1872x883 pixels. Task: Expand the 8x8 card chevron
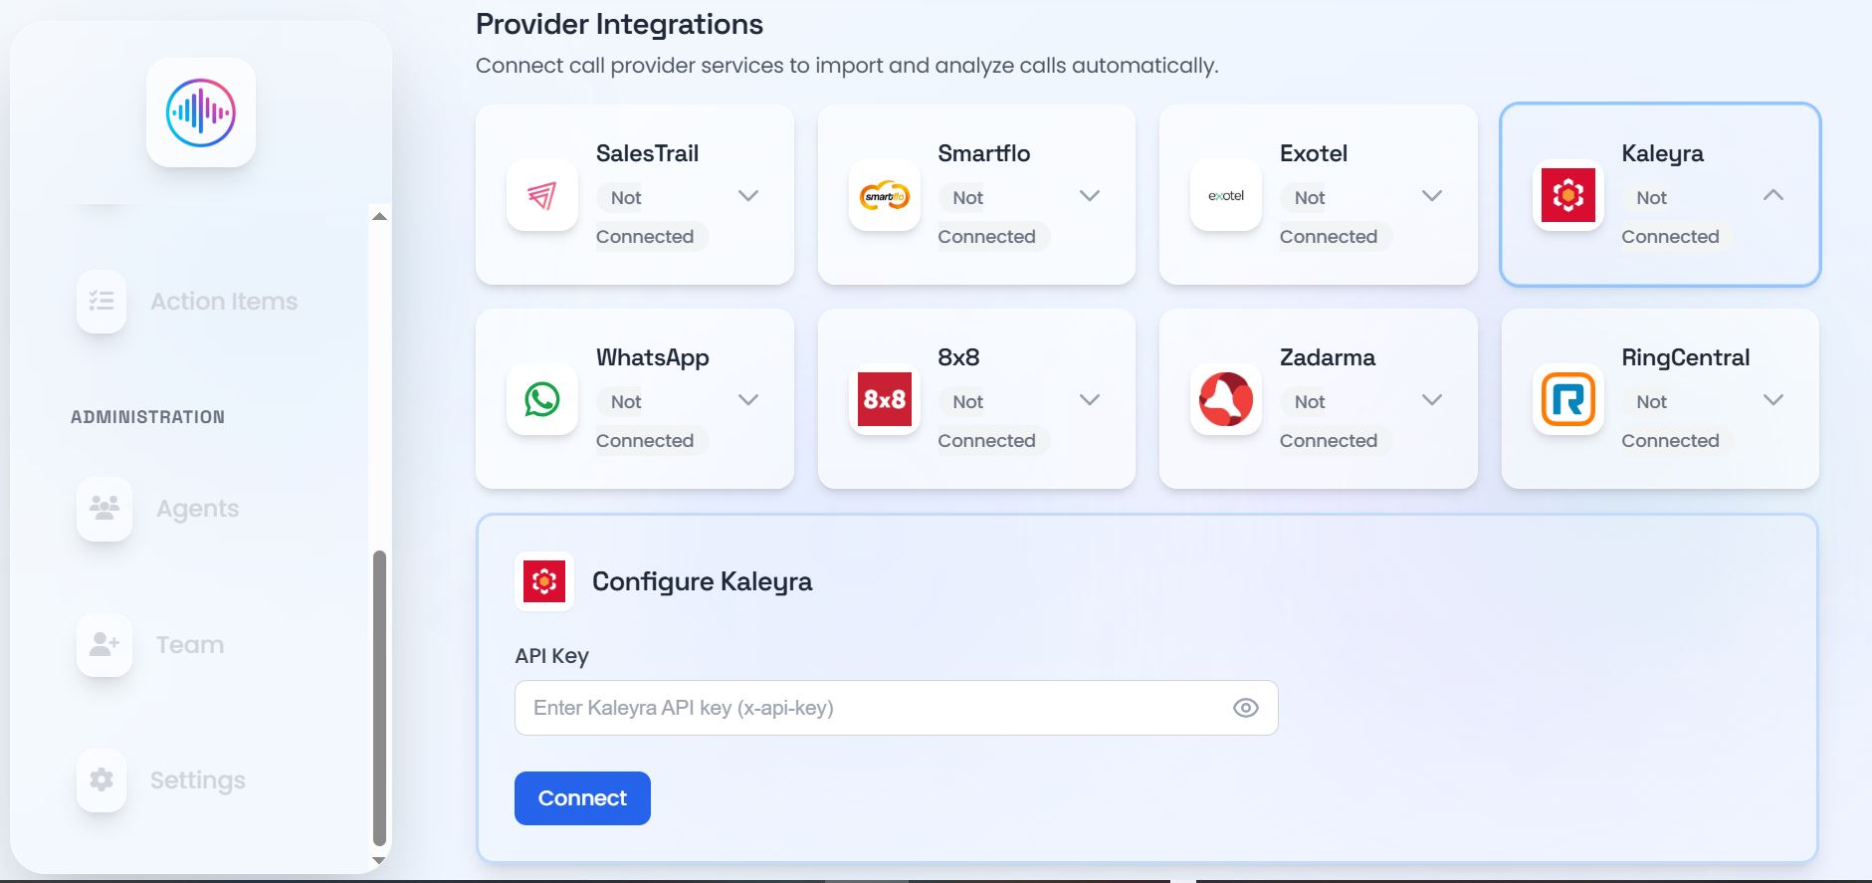pos(1090,400)
